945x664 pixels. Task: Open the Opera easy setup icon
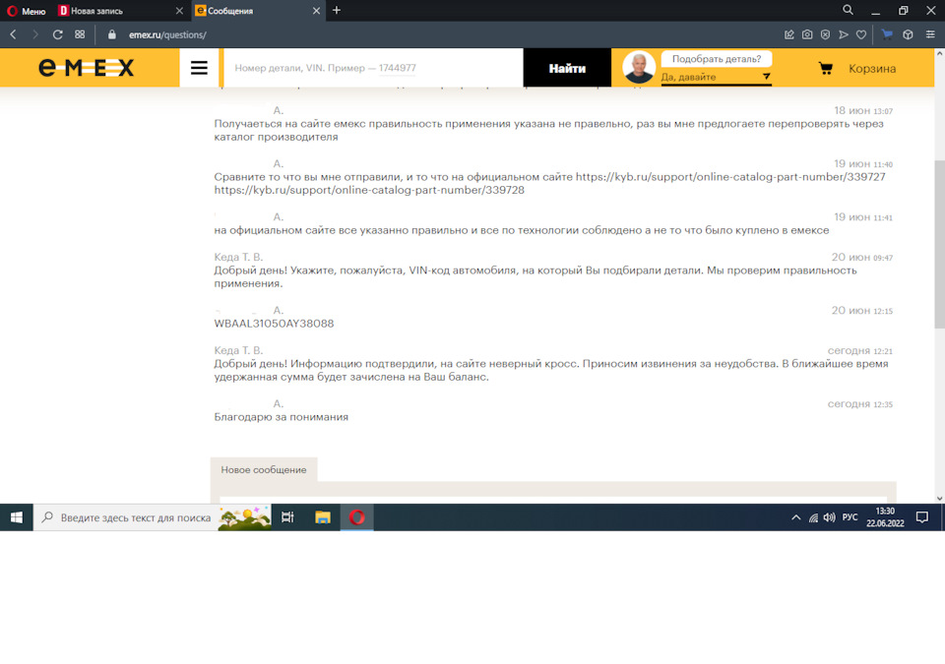[x=930, y=35]
